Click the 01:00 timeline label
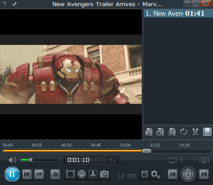The width and height of the screenshot is (213, 185). pos(126,145)
